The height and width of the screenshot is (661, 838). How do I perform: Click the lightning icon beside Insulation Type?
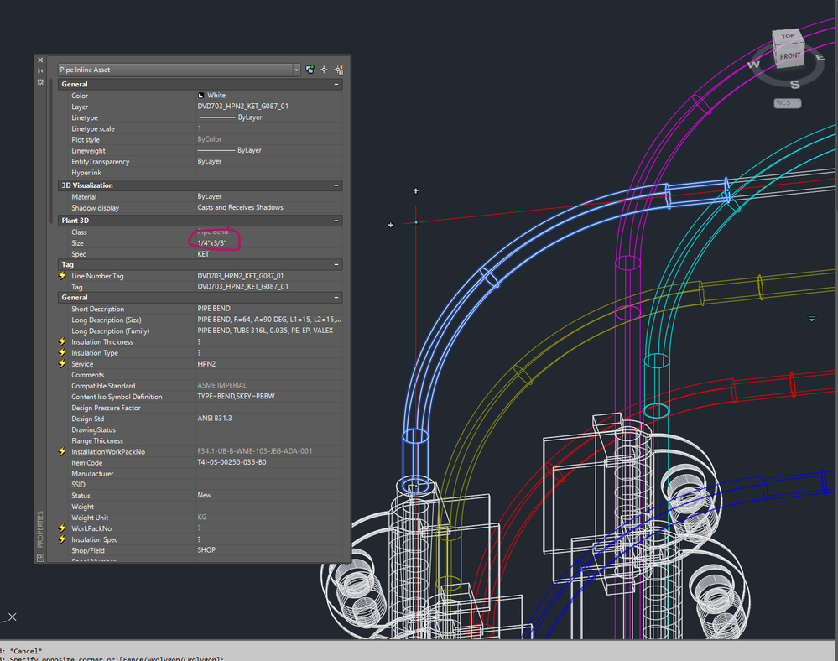coord(63,352)
